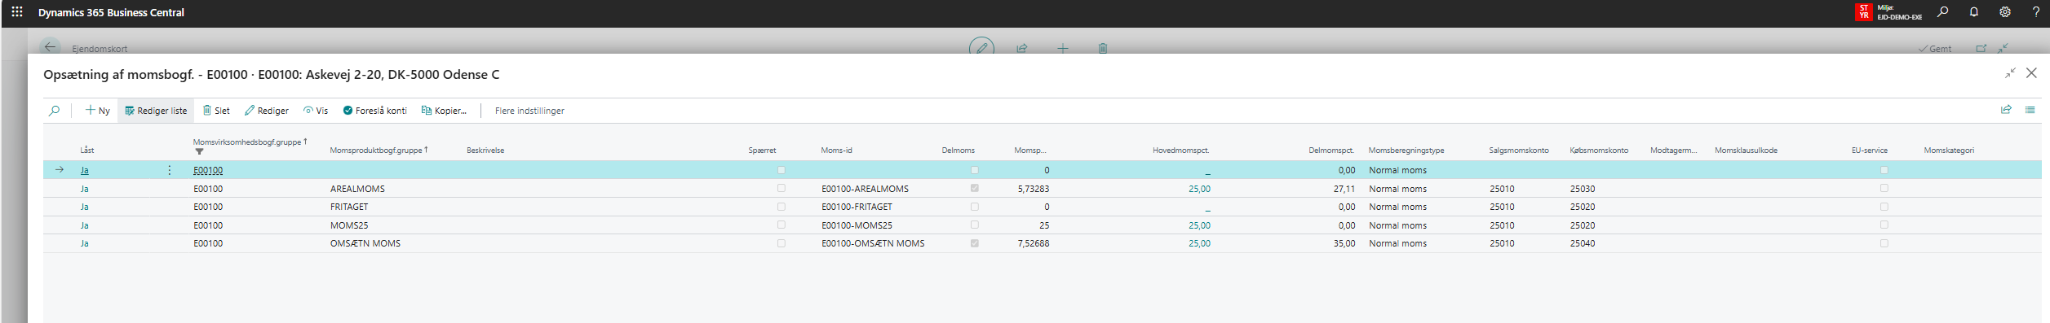Click the edit pencil on the Ejendomskort page
Viewport: 2050px width, 323px height.
point(981,48)
